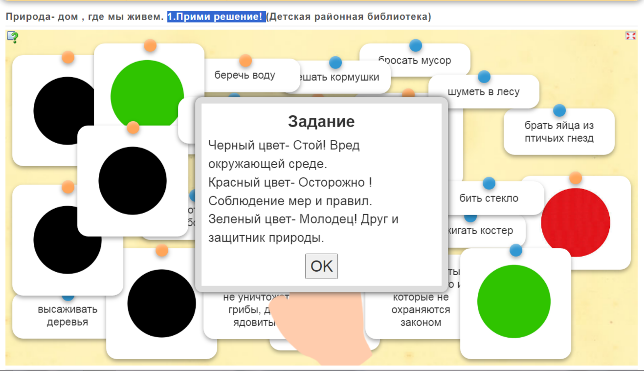This screenshot has height=371, width=644.
Task: Select the red circle card
Action: click(576, 222)
